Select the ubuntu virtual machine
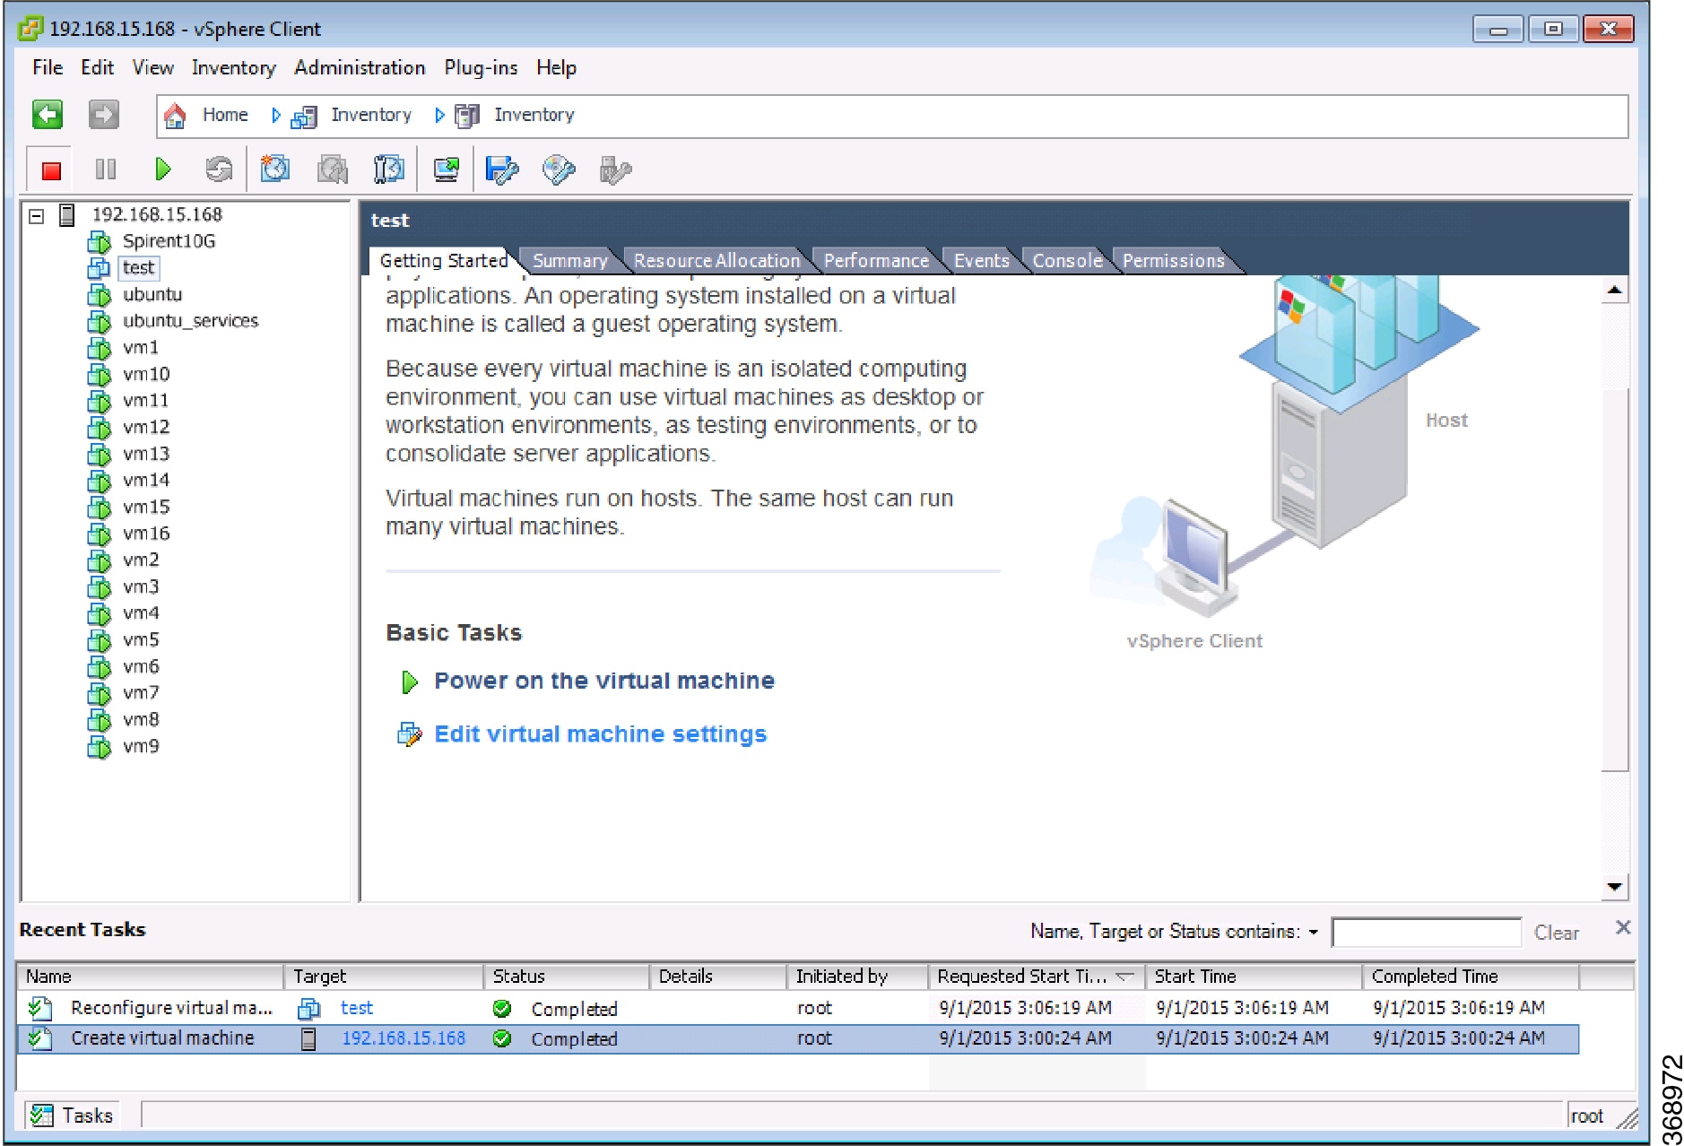Viewport: 1684px width, 1146px height. (x=152, y=295)
